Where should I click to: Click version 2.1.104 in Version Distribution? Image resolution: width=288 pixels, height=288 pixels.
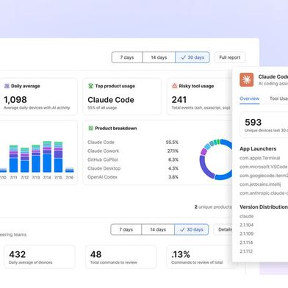247,225
